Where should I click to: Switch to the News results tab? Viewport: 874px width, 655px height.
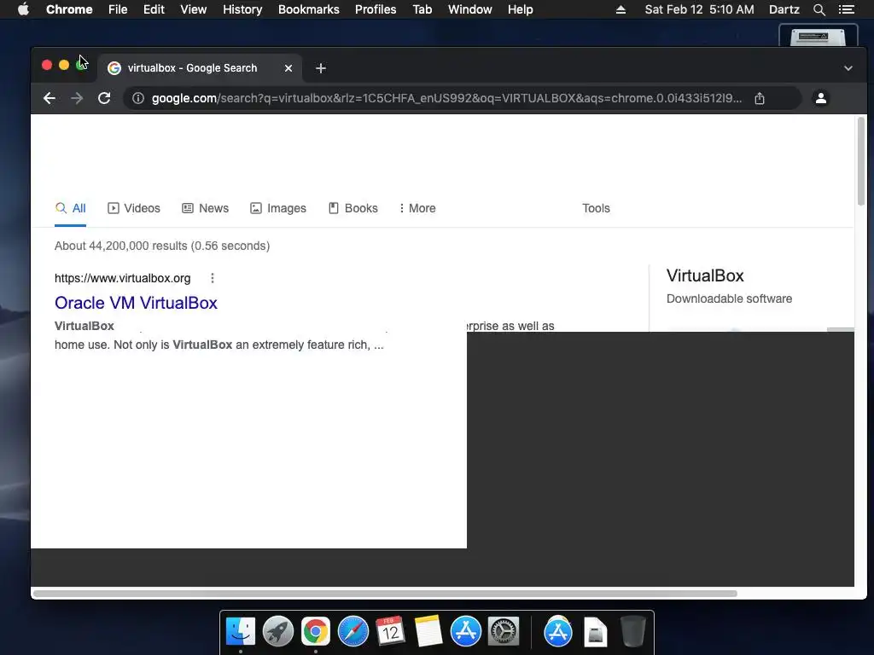point(205,208)
